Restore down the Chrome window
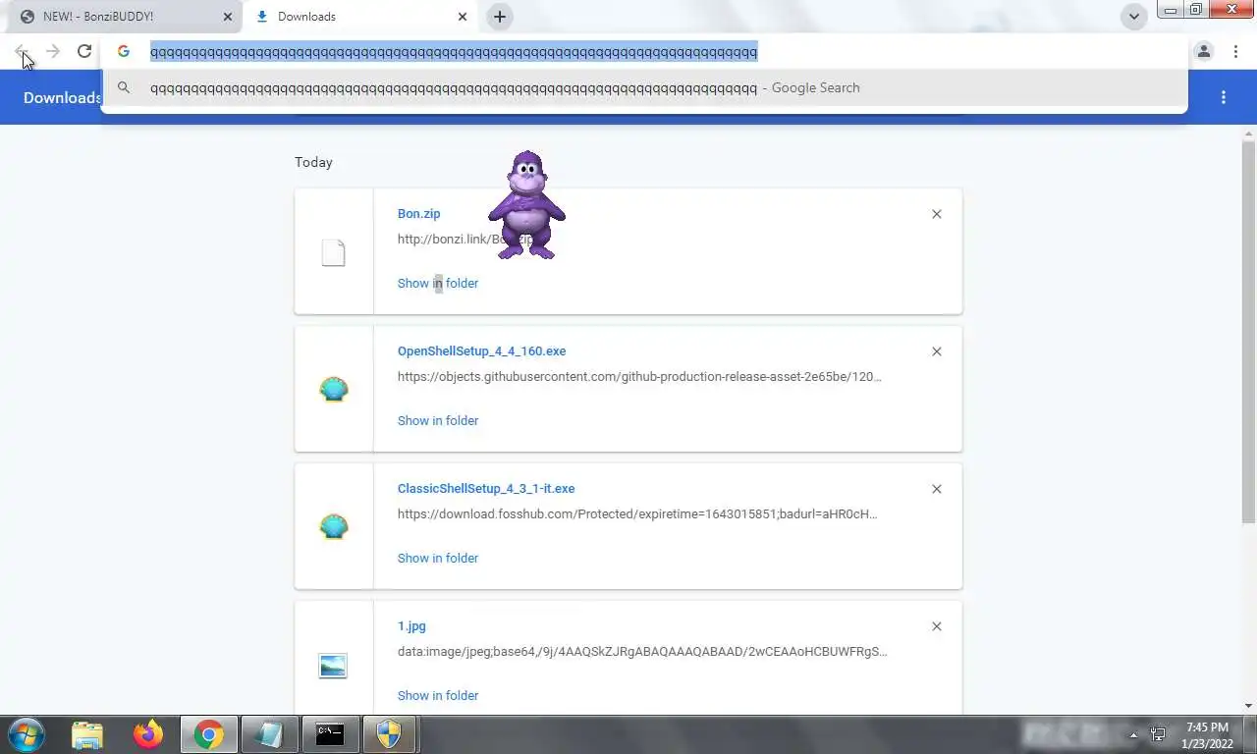Viewport: 1257px width, 754px height. (1196, 10)
